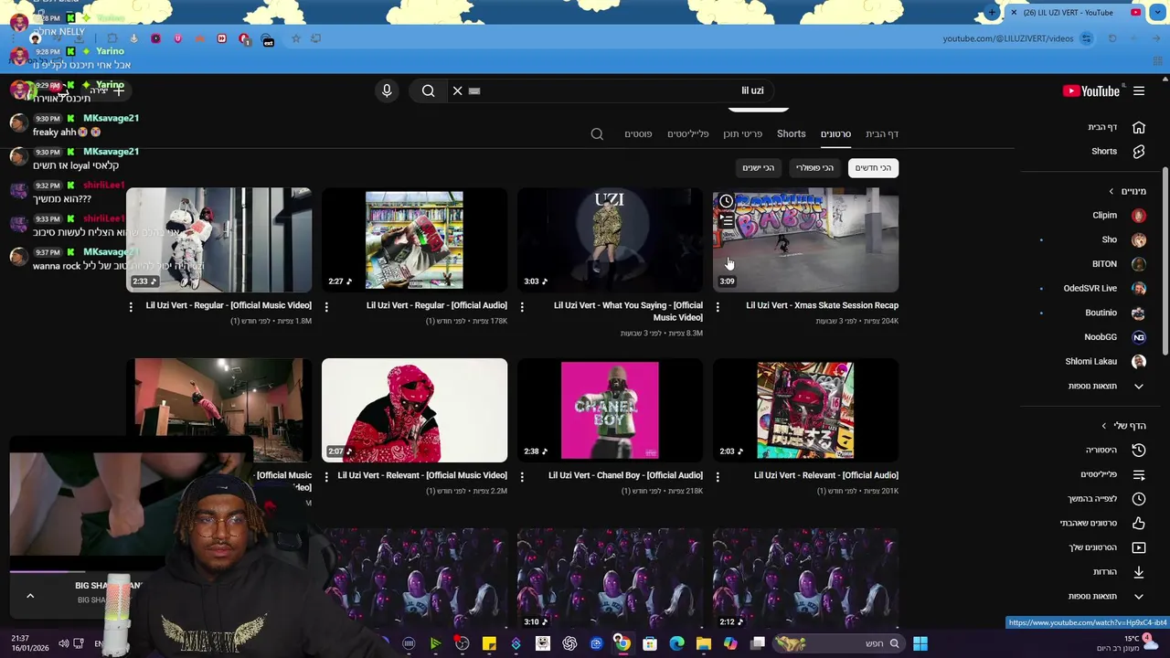Click Add to queue icon on Xmas Skate thumbnail
The width and height of the screenshot is (1170, 658).
[x=726, y=221]
